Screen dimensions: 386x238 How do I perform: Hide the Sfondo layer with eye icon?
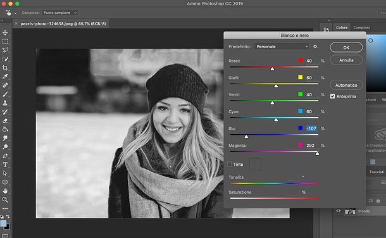(x=339, y=211)
